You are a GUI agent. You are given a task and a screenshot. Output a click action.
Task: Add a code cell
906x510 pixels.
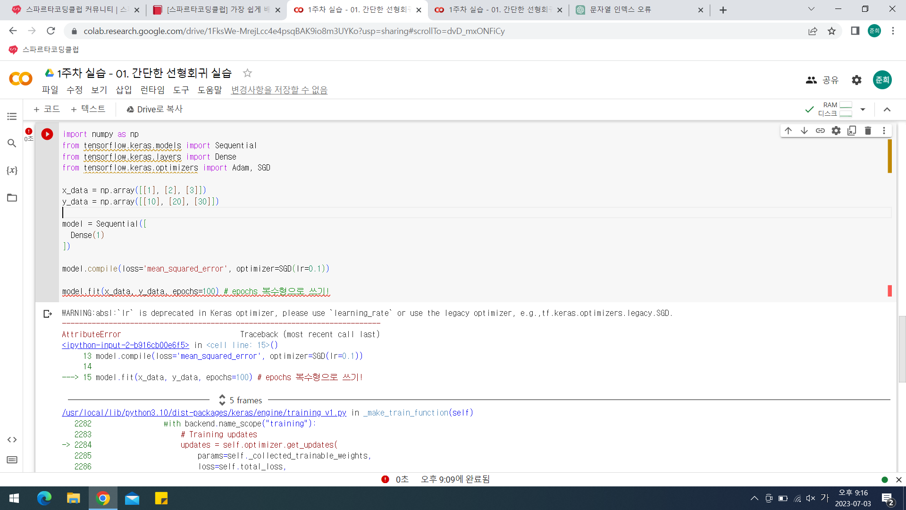(46, 109)
